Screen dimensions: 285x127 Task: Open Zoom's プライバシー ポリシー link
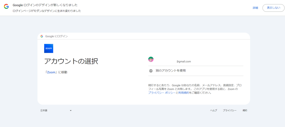click(x=162, y=93)
